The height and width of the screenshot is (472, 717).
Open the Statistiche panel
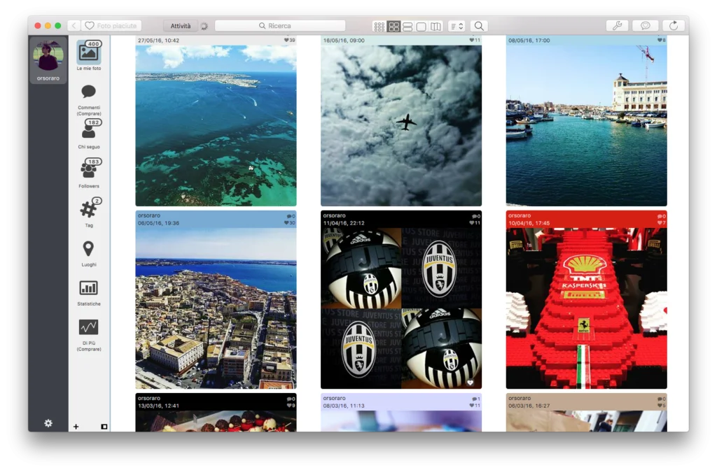(89, 292)
